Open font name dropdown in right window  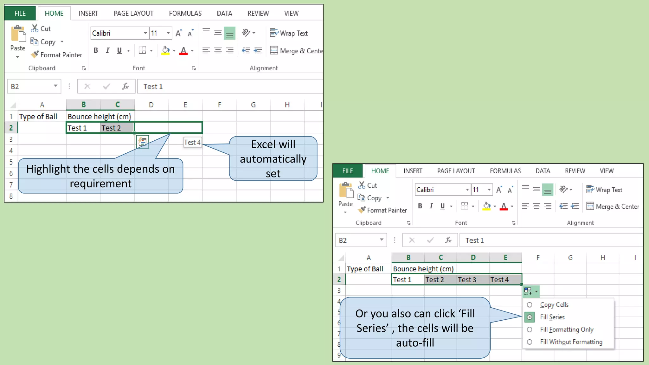[467, 190]
